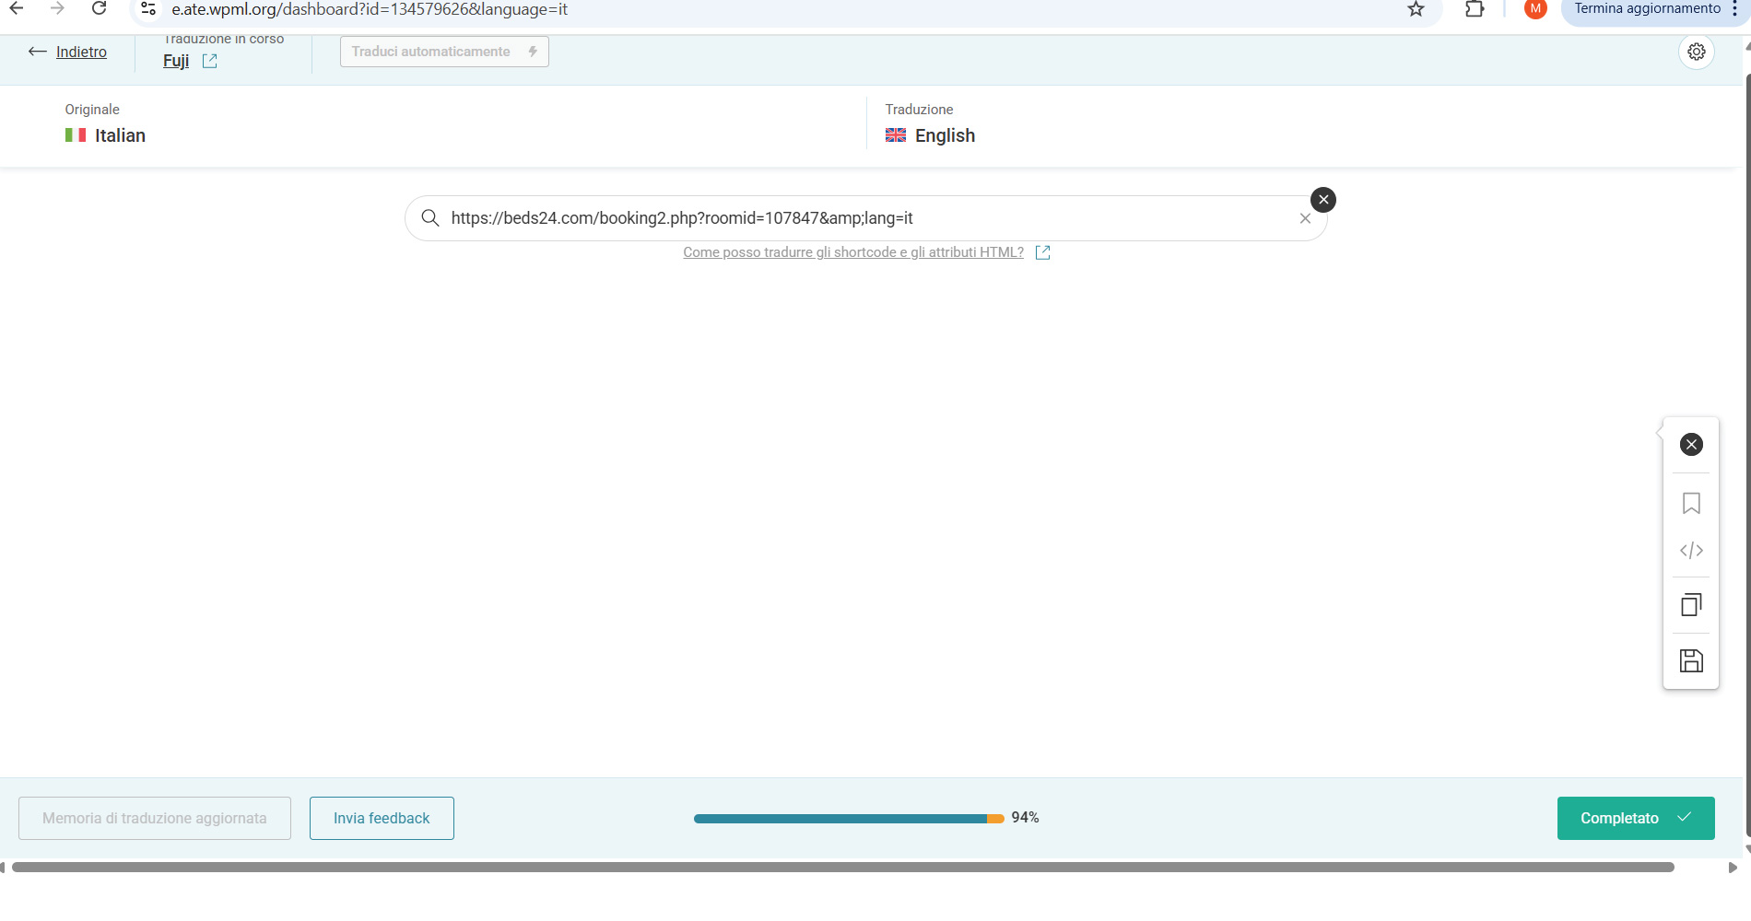Click the save floppy disk icon
Viewport: 1751px width, 921px height.
(1691, 661)
